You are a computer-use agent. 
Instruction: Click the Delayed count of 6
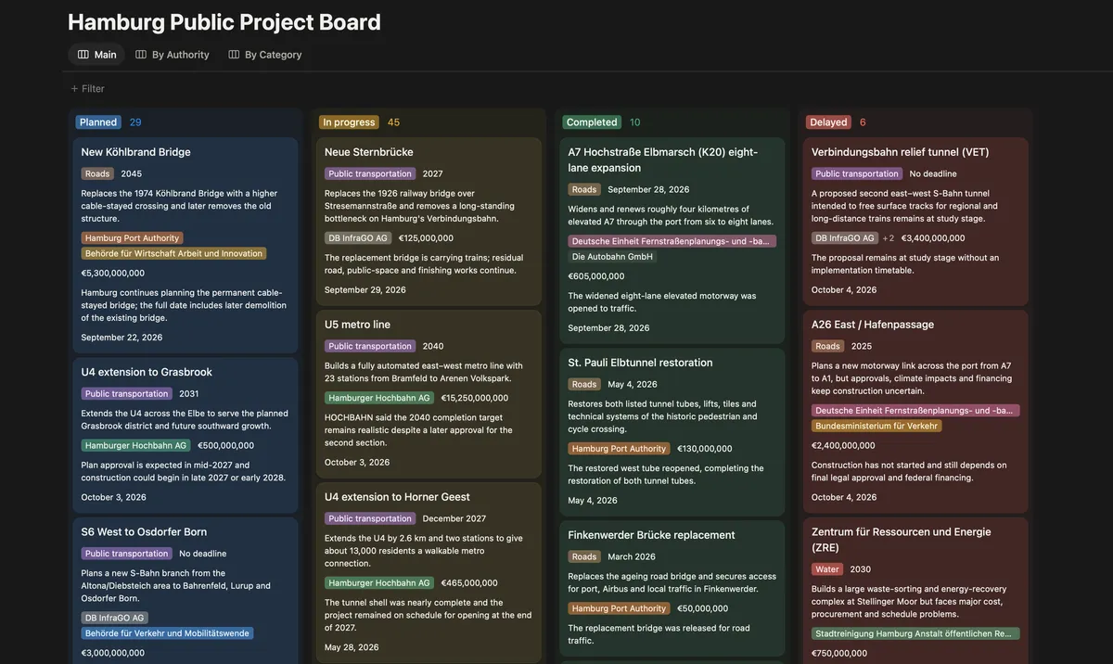pos(863,122)
